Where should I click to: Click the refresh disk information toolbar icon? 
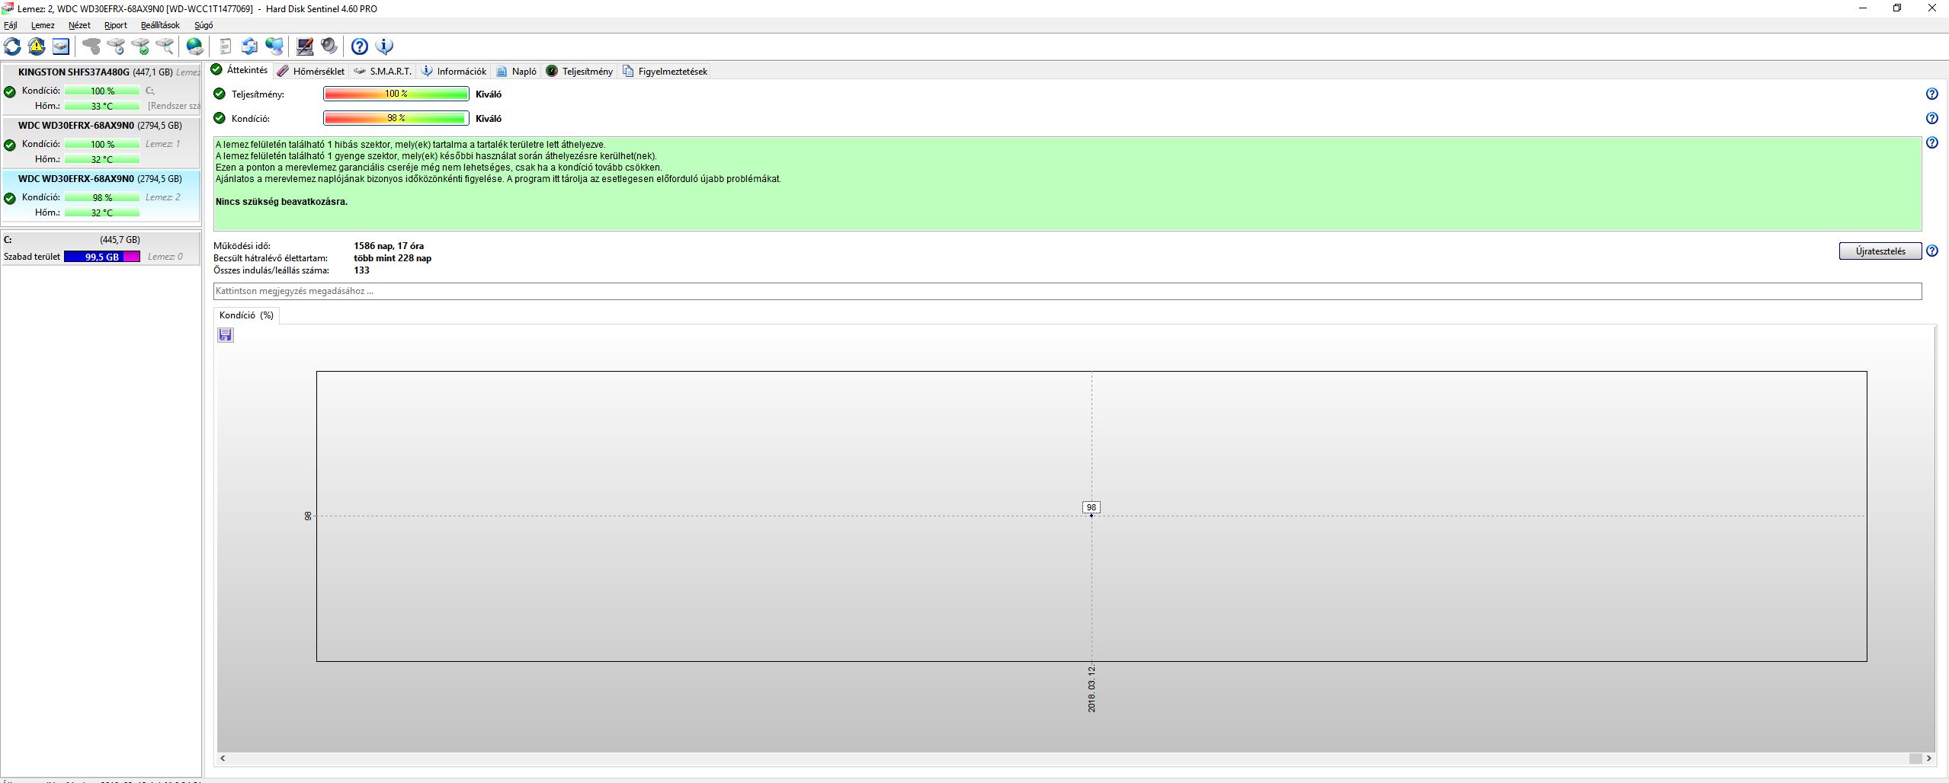pos(12,46)
